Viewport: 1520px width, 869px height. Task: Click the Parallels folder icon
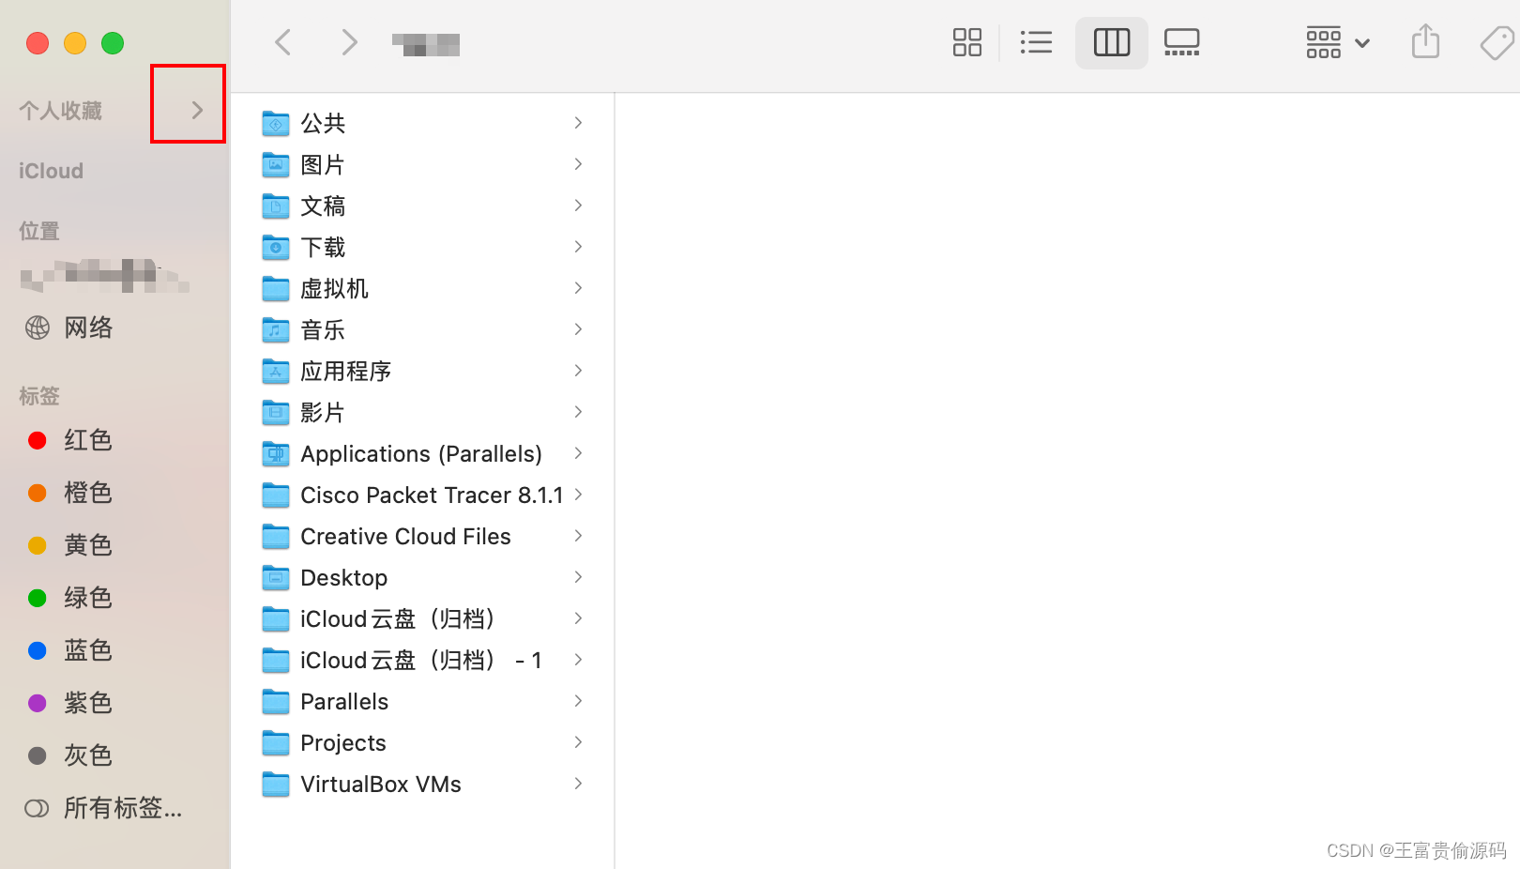276,701
